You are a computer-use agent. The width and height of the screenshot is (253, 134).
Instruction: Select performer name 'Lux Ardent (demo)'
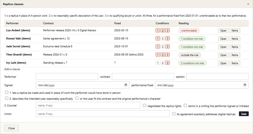click(18, 30)
